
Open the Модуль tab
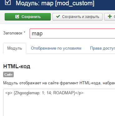coord(15,48)
